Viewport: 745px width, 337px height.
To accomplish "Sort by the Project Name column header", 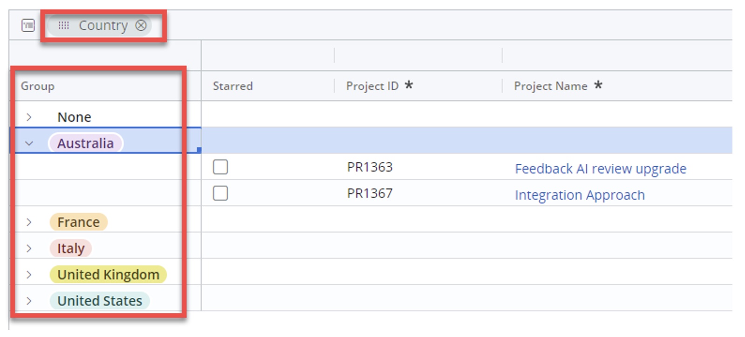I will (550, 86).
